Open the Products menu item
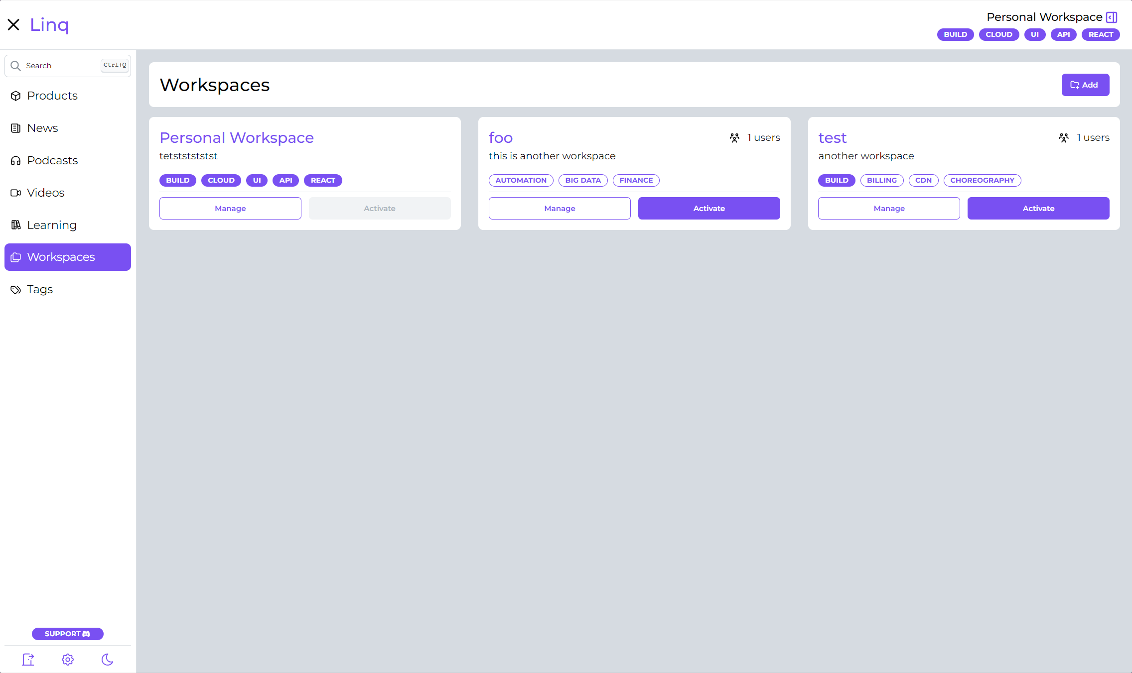The width and height of the screenshot is (1132, 673). coord(52,96)
